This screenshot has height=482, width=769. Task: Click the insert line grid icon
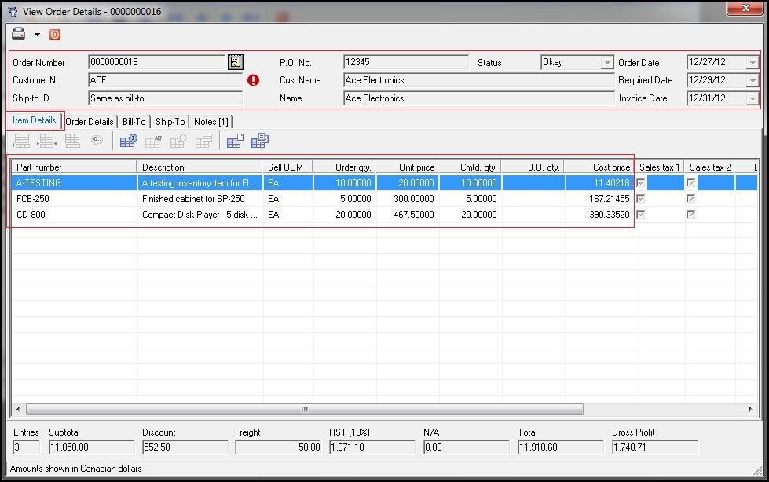coord(46,141)
